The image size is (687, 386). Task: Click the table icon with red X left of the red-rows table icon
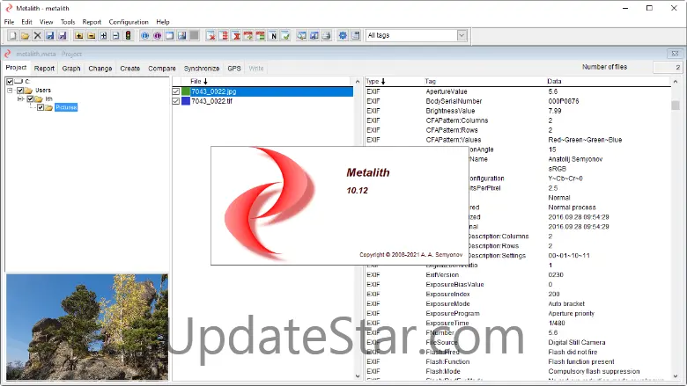[x=211, y=35]
